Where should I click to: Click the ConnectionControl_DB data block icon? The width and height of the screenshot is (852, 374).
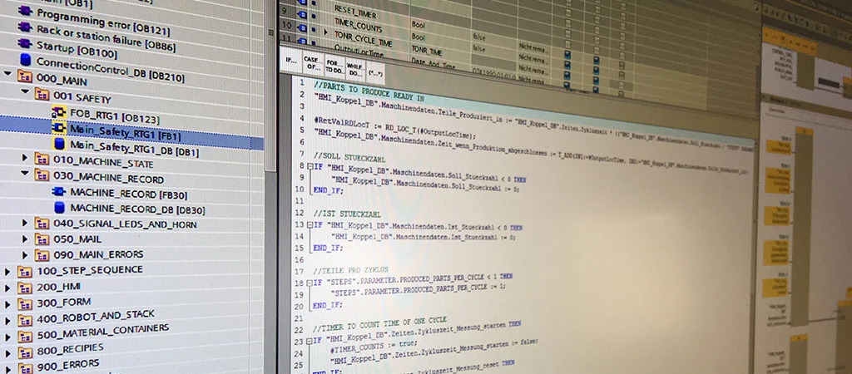point(25,62)
